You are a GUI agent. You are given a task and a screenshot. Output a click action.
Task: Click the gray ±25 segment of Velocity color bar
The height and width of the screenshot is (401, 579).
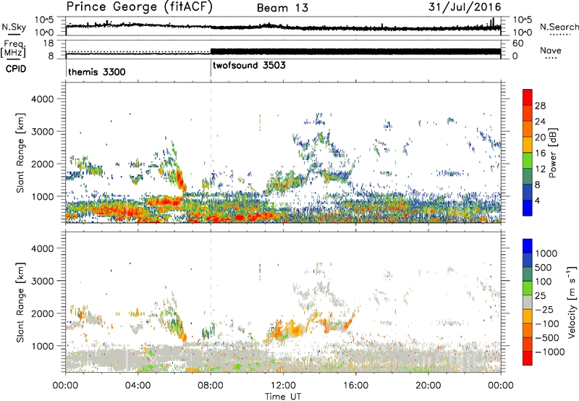click(528, 302)
